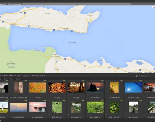Click the El Valle label on the map
The height and width of the screenshot is (122, 155).
tap(57, 69)
